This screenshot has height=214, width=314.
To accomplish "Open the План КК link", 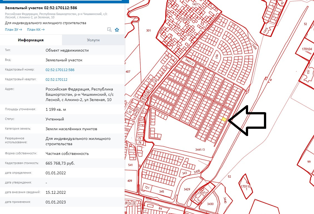I will click(x=36, y=30).
